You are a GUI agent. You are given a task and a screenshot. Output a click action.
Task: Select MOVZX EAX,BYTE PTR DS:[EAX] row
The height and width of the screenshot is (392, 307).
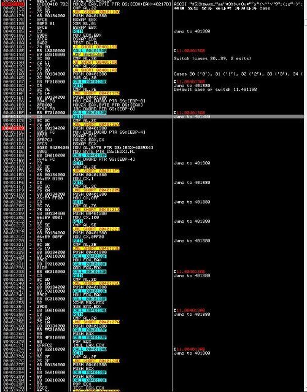pyautogui.click(x=108, y=105)
